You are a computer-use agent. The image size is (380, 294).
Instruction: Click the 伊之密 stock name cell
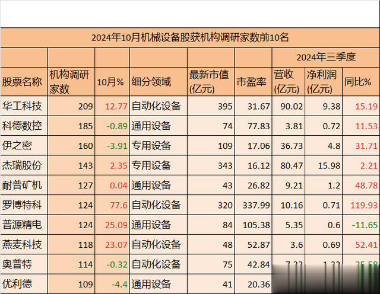coord(24,146)
